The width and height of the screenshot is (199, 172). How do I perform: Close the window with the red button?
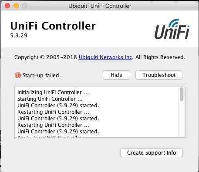tap(7, 6)
